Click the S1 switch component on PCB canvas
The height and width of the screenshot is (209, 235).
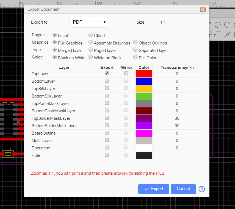coord(8,154)
